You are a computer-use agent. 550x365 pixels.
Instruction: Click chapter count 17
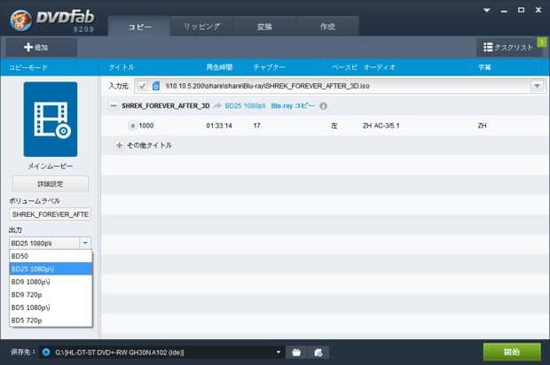[256, 126]
